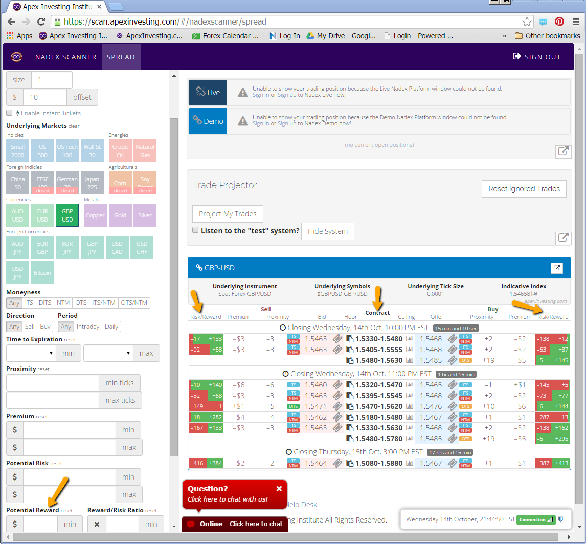Click NADEX SCANNER in the top navigation
The width and height of the screenshot is (586, 544).
(65, 57)
